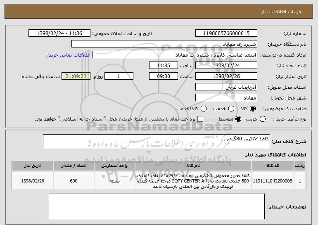Toggle the اسناد خزانه اسلامی payment checkbox

(x=200, y=119)
